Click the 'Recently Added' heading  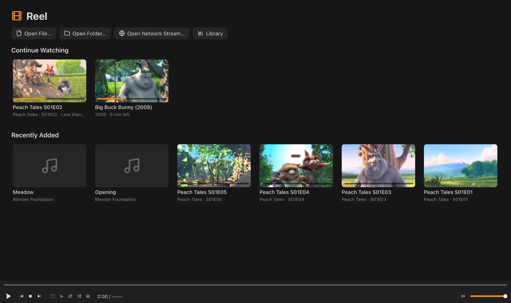[x=35, y=135]
